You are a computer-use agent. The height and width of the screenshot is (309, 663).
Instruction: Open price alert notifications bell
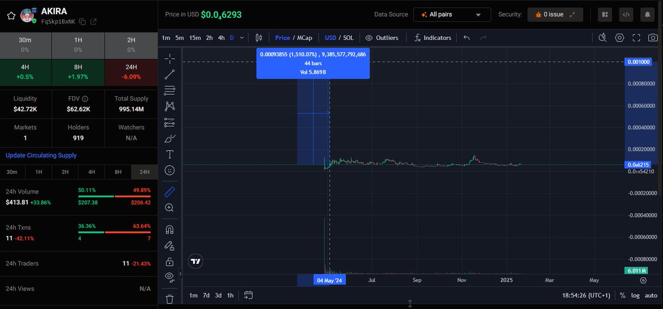647,14
